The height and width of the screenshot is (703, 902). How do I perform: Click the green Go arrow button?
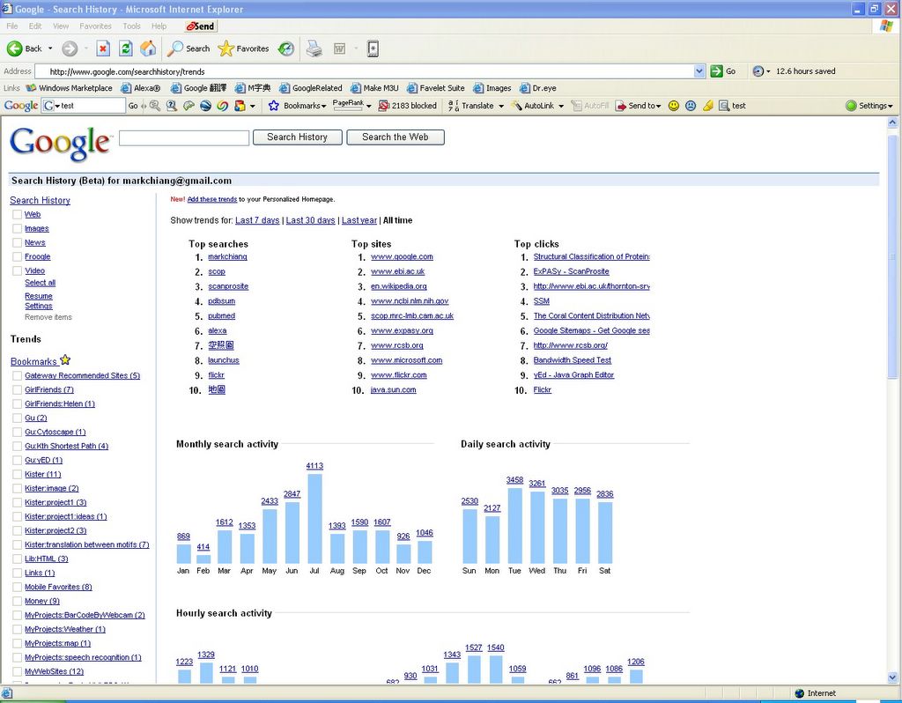[x=716, y=71]
